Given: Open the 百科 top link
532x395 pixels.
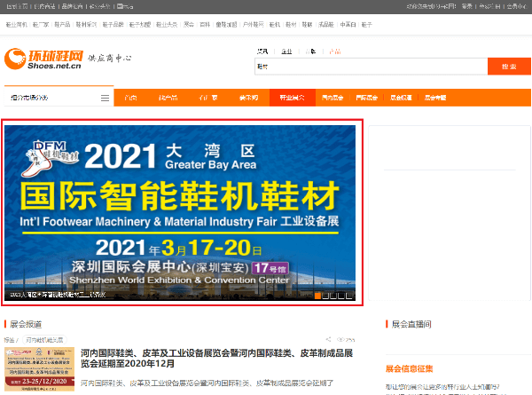Looking at the screenshot, I should 205,25.
